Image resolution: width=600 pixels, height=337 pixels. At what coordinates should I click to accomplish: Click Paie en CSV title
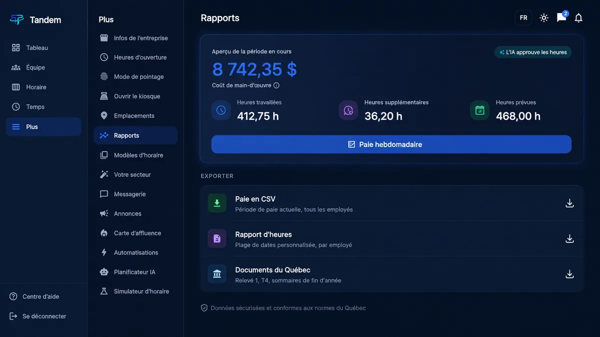[x=255, y=199]
